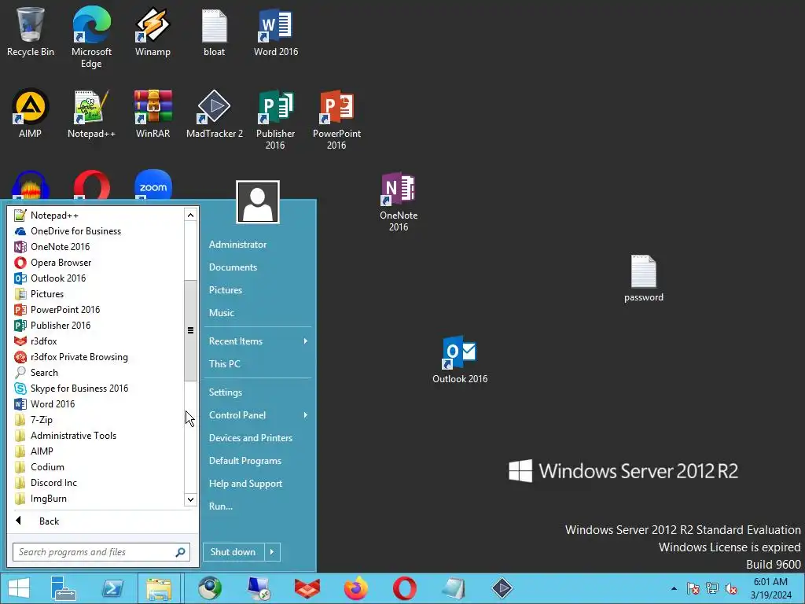Image resolution: width=805 pixels, height=604 pixels.
Task: Click the MadTracker icon on taskbar
Action: (x=502, y=588)
